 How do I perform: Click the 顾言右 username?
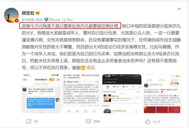coord(28,13)
